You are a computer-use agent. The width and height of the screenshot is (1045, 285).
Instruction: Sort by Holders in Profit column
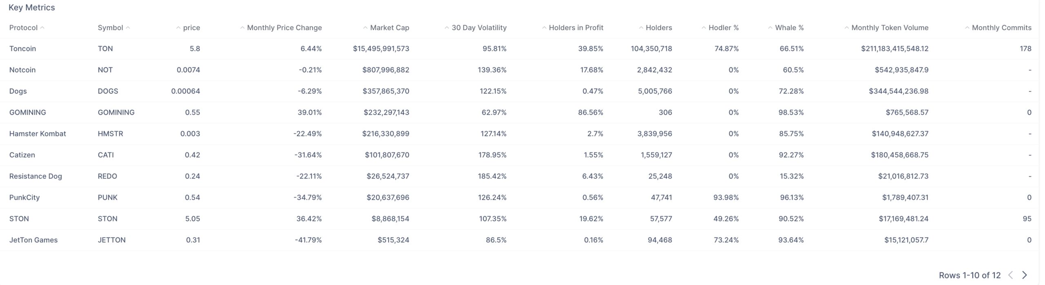tap(543, 27)
